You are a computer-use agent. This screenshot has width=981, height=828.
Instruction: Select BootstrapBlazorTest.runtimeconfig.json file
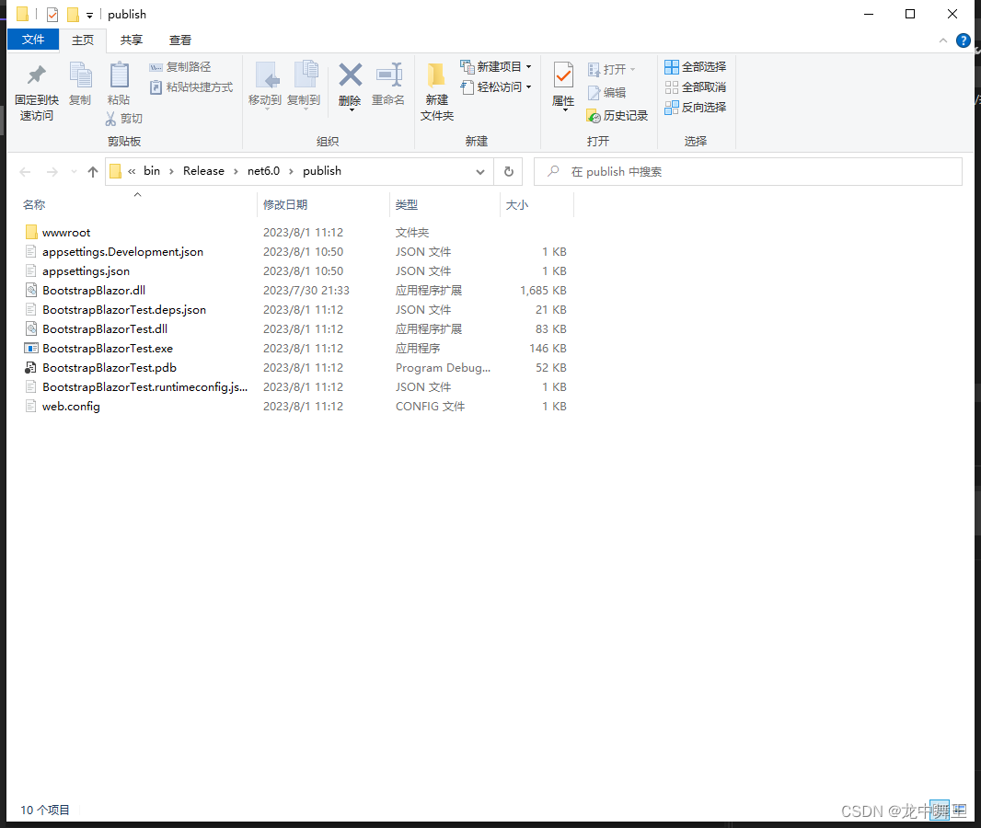(145, 387)
